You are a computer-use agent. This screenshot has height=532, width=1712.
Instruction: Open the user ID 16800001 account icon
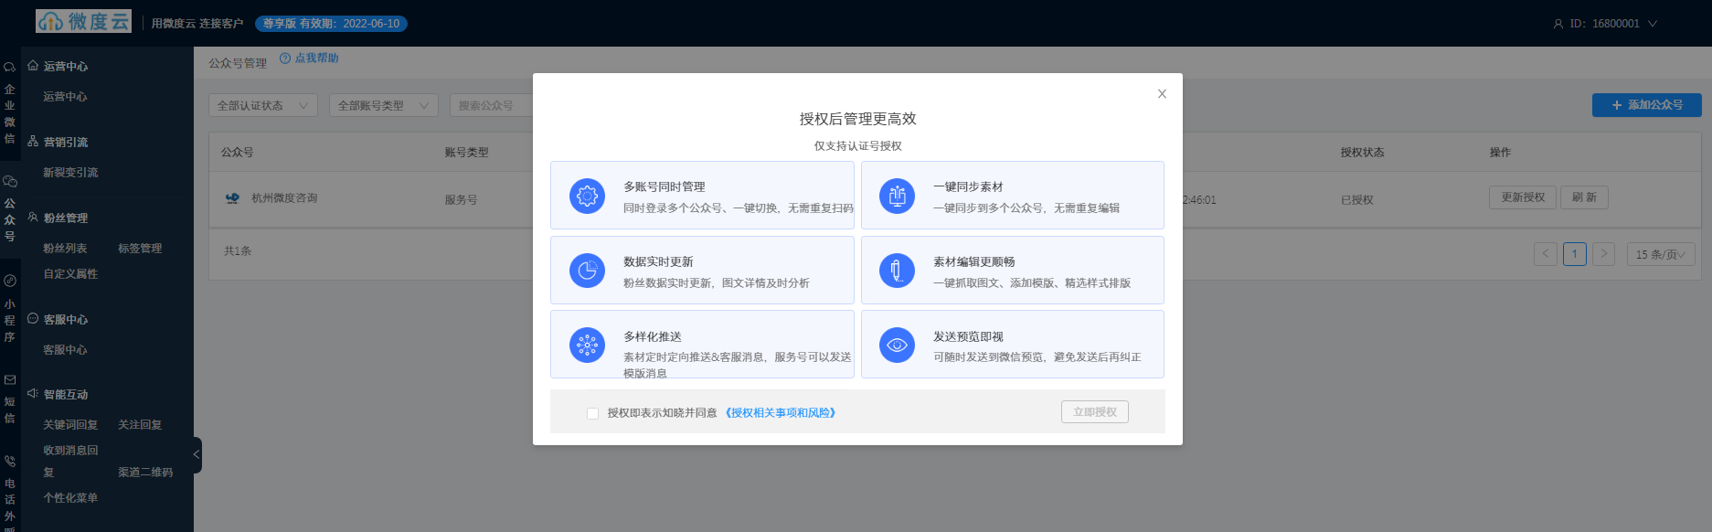[1558, 24]
